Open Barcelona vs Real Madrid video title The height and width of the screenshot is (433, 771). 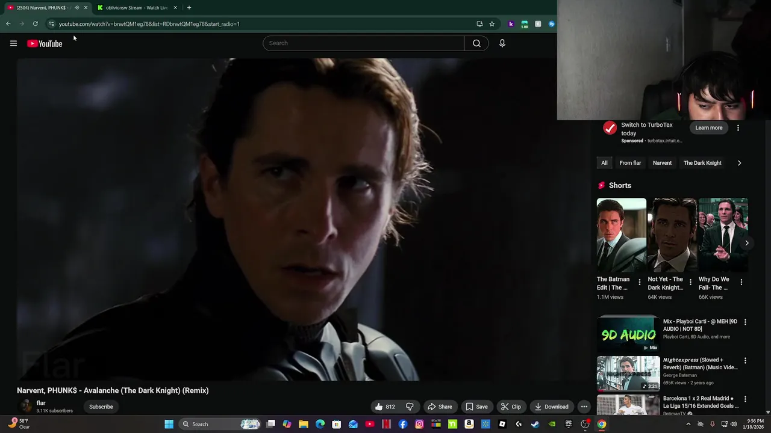coord(701,402)
